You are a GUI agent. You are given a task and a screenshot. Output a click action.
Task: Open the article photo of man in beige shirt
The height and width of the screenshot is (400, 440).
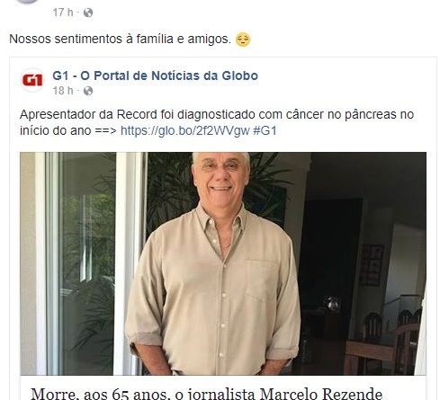coord(223,263)
